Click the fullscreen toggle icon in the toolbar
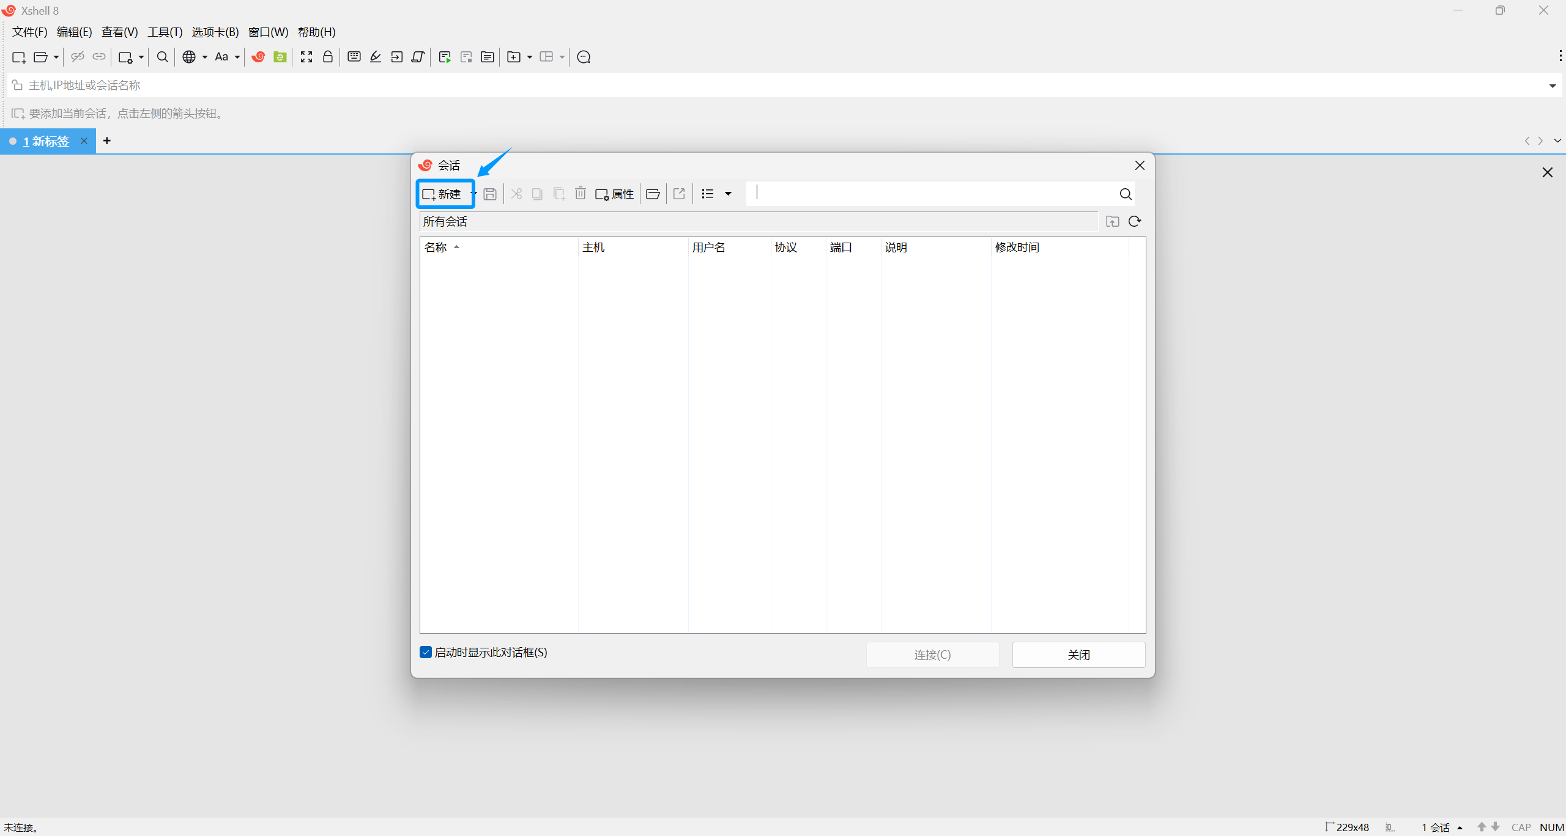This screenshot has width=1566, height=836. tap(306, 57)
